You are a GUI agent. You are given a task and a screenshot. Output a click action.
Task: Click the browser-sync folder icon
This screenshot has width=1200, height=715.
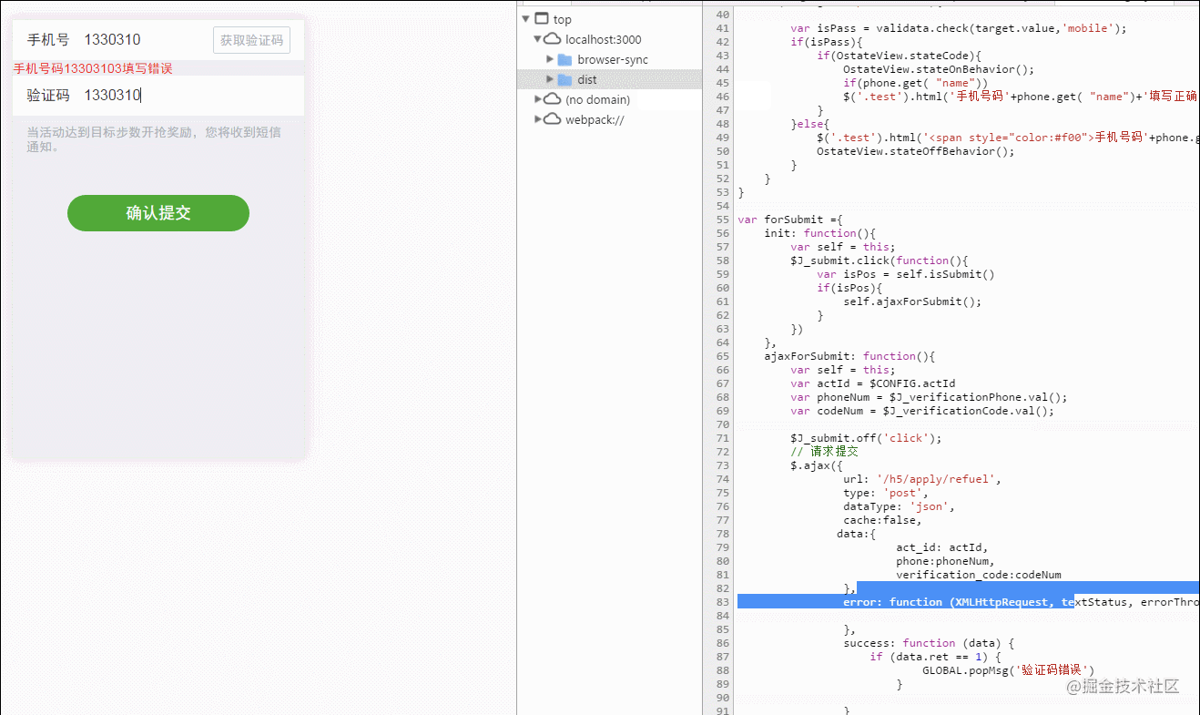point(564,59)
